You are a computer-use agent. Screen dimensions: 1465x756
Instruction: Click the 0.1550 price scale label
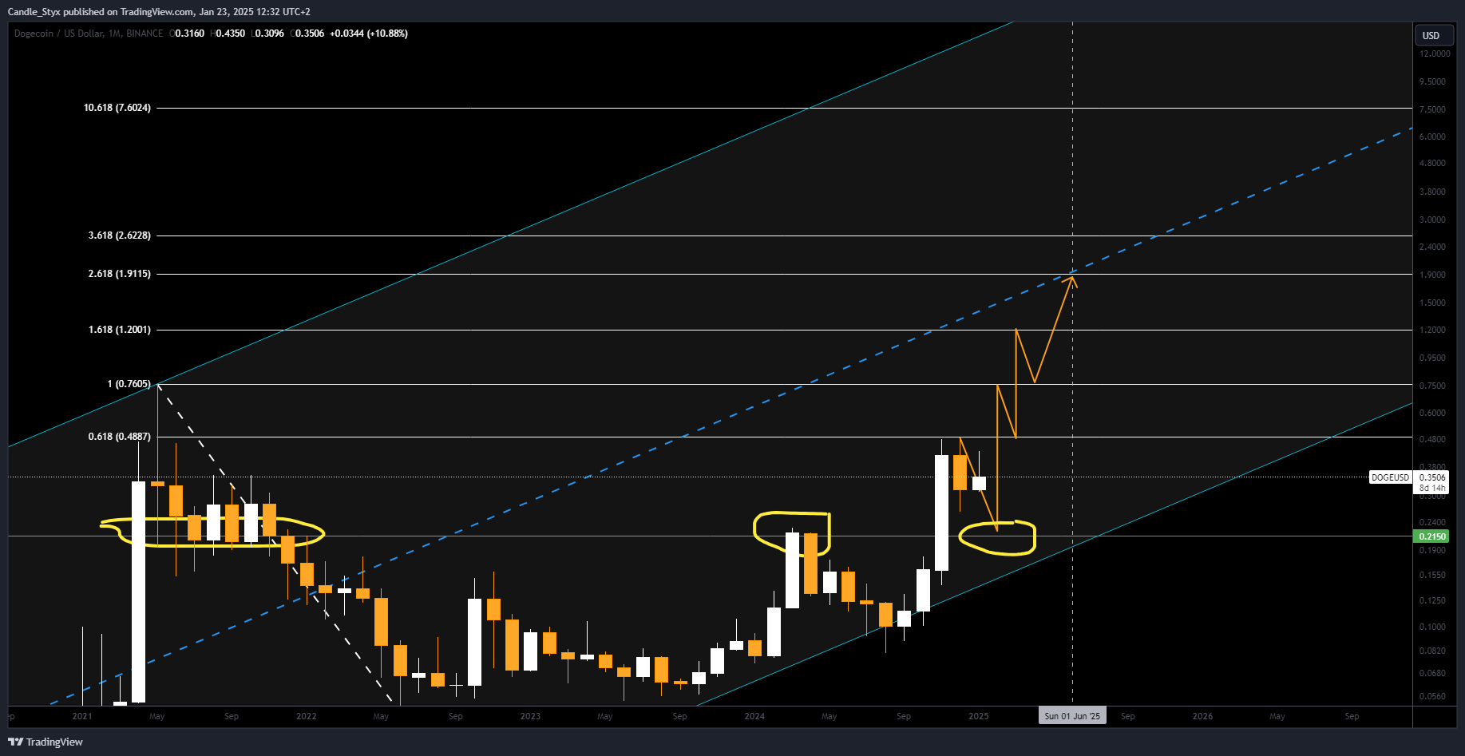coord(1432,575)
